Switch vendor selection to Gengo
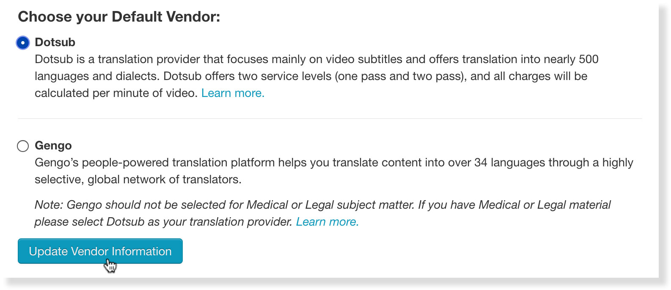The height and width of the screenshot is (290, 671). pos(23,146)
